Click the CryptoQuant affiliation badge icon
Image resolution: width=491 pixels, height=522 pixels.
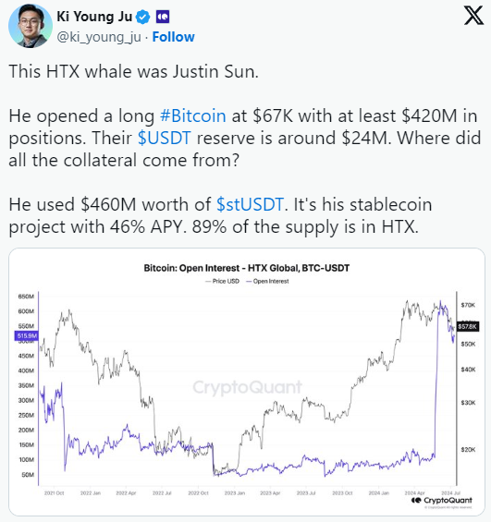click(163, 17)
